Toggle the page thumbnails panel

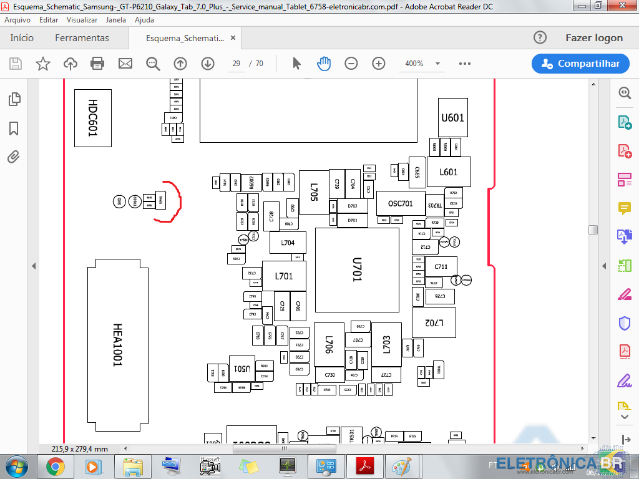tap(14, 99)
